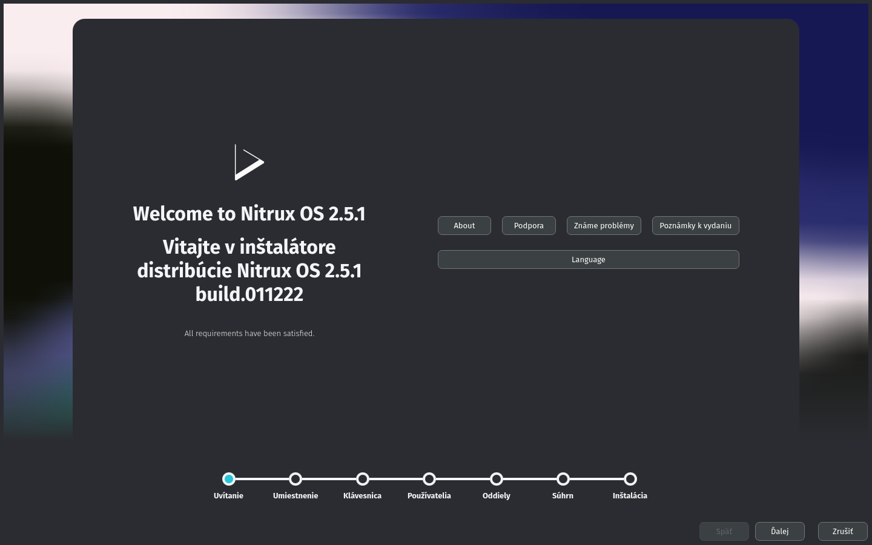Click the 'Vitajte v inštalátore' heading text
872x545 pixels.
(x=249, y=247)
